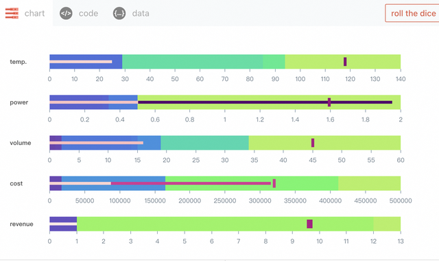Click the power dark purple measure bar

[265, 102]
